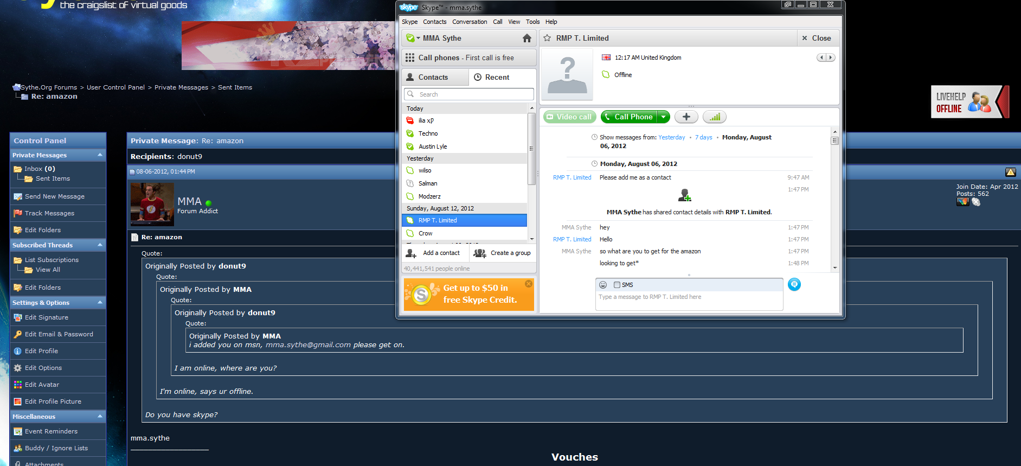
Task: Click the Edit Profile info icon
Action: 18,351
